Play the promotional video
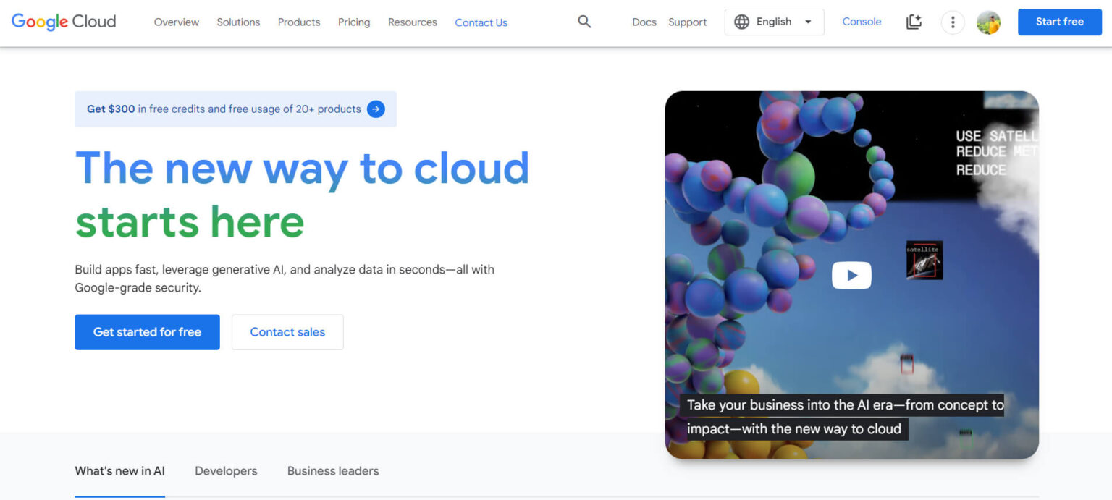Screen dimensions: 1112x500 tap(851, 275)
